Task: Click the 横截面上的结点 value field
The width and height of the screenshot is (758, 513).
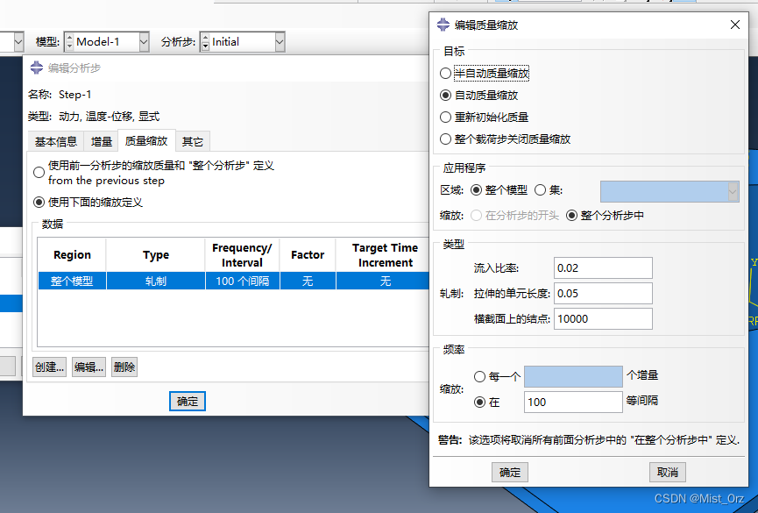Action: pyautogui.click(x=603, y=319)
